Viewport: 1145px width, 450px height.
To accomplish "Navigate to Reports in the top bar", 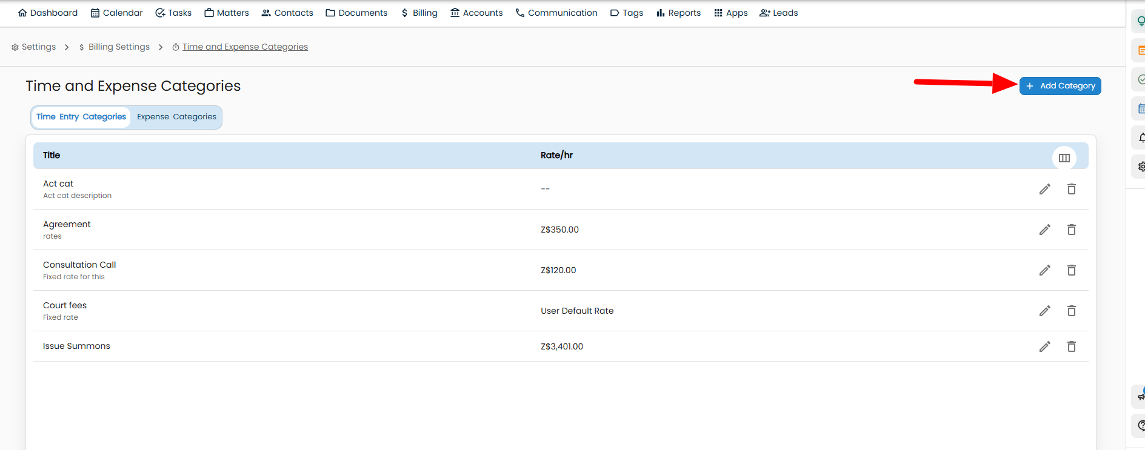I will pos(678,13).
